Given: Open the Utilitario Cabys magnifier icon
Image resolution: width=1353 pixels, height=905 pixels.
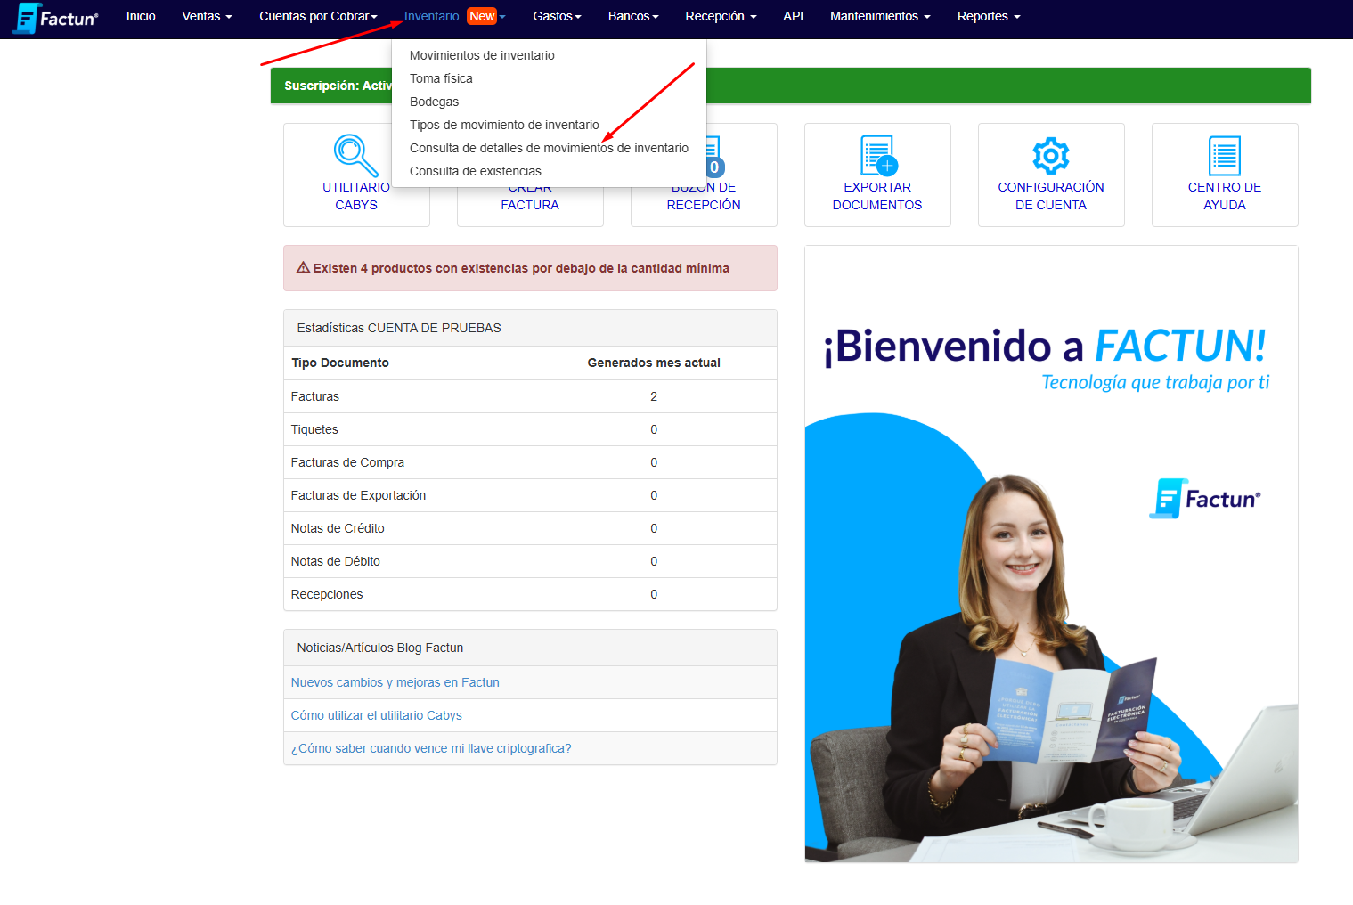Looking at the screenshot, I should point(355,155).
